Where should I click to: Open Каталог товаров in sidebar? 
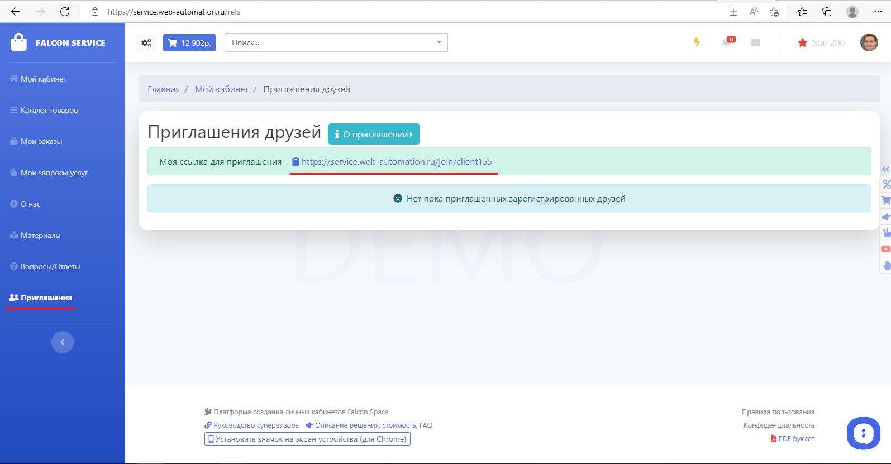49,111
